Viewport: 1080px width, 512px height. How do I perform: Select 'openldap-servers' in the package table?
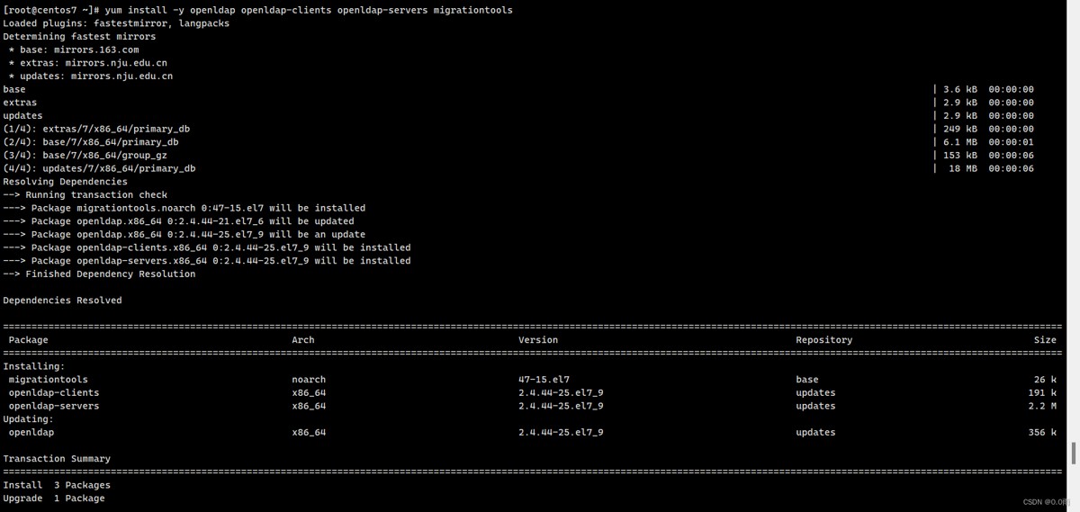tap(54, 406)
